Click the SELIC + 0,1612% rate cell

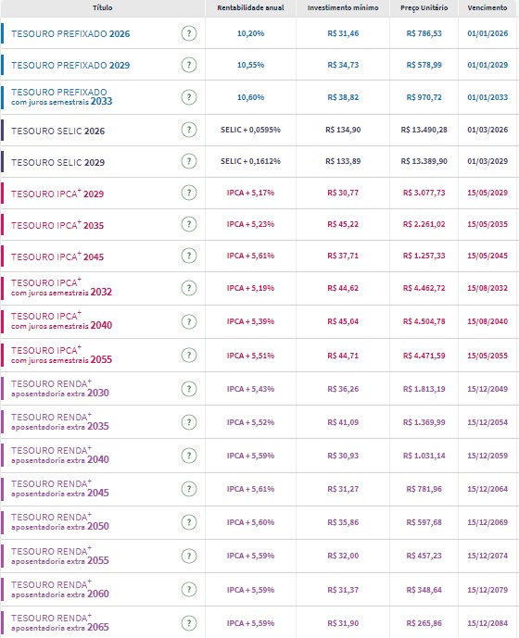point(250,161)
